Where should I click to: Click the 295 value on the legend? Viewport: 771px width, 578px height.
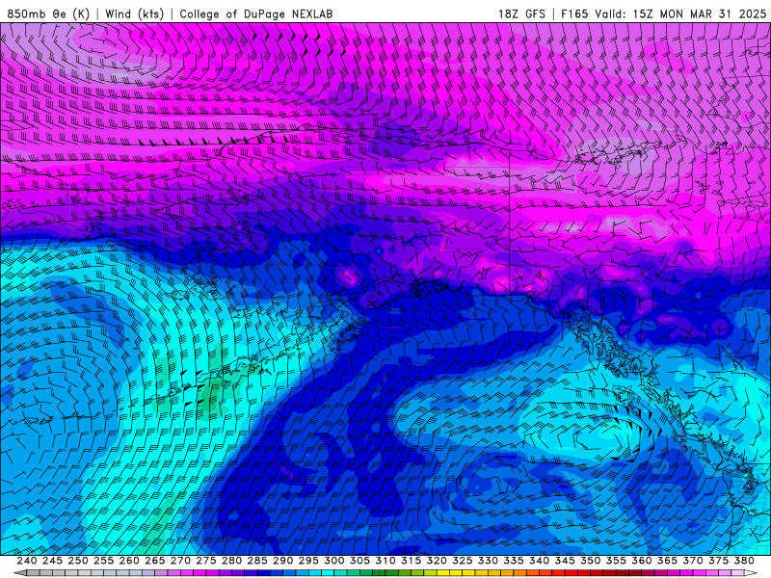pos(308,561)
